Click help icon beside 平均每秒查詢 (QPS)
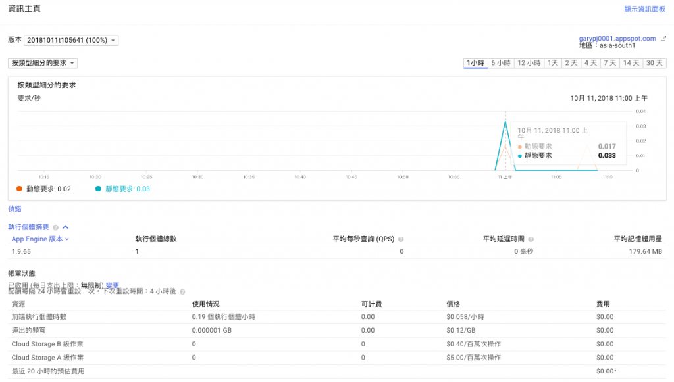This screenshot has width=674, height=382. click(401, 239)
